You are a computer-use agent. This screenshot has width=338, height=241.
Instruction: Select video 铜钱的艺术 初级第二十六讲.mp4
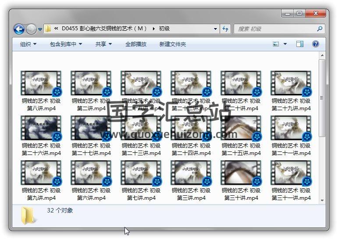[41, 136]
